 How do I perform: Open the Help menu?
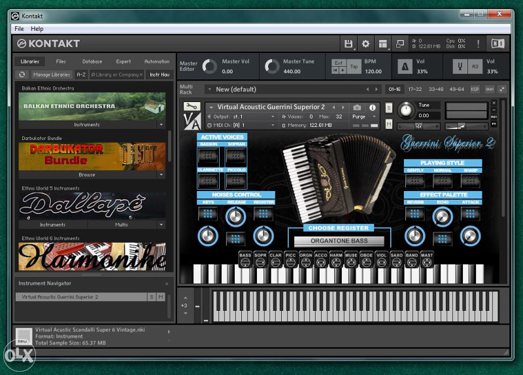point(37,29)
